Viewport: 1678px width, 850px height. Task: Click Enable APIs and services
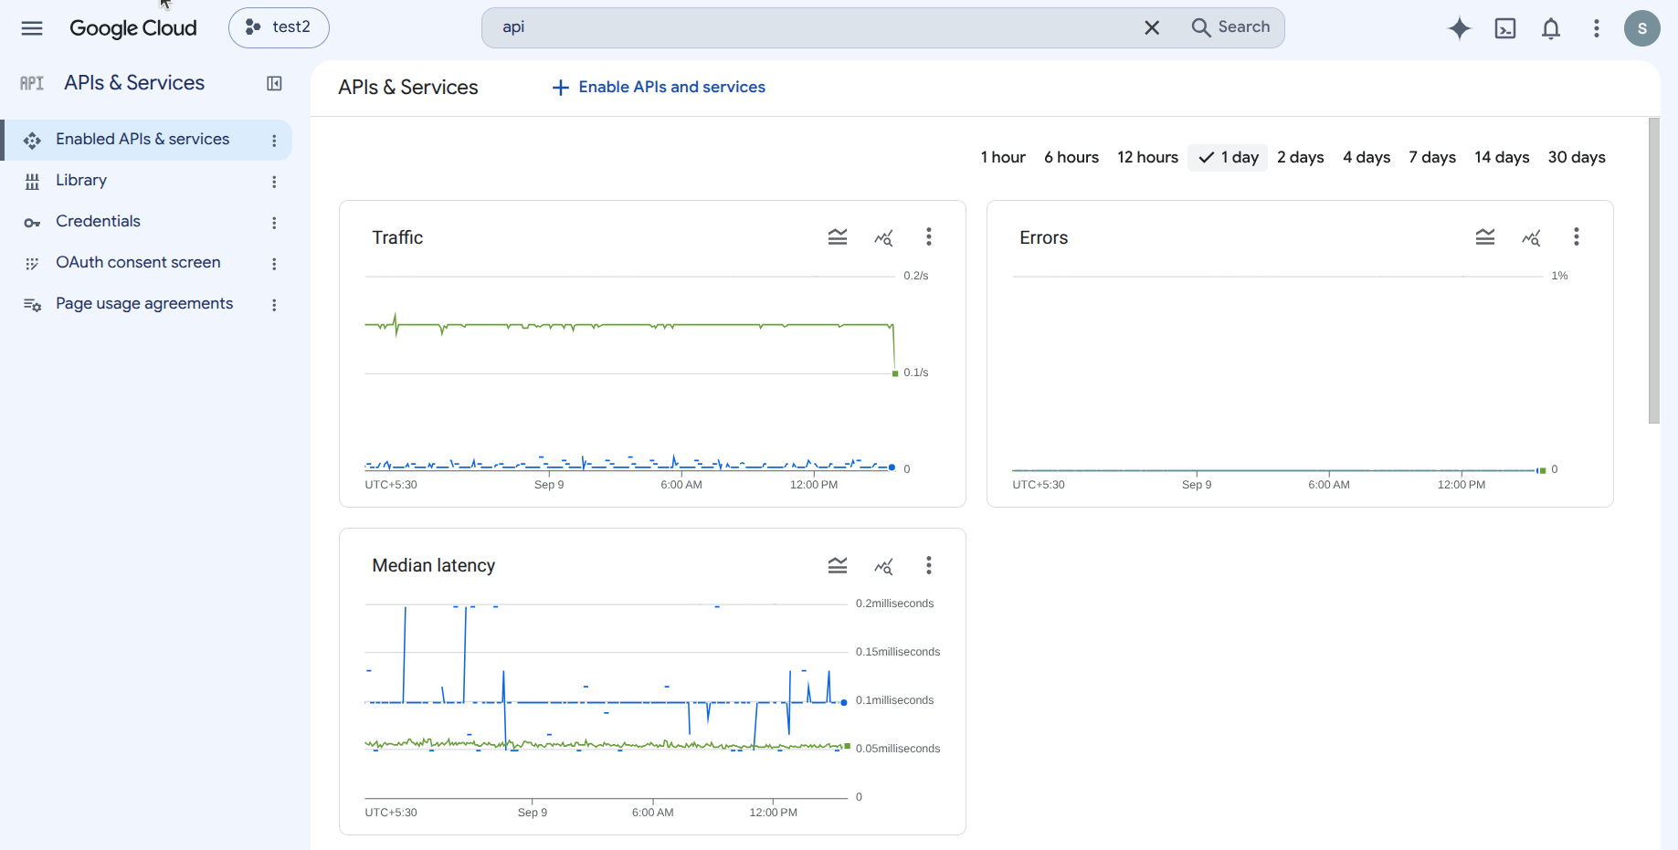(659, 87)
